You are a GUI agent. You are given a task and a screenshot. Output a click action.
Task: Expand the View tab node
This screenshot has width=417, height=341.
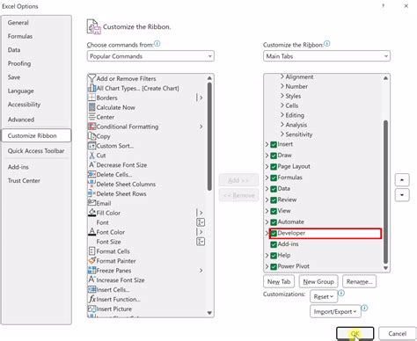(267, 211)
